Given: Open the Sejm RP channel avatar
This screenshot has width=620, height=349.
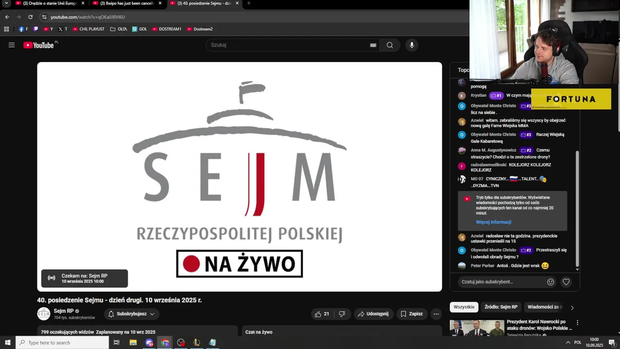Looking at the screenshot, I should click(44, 314).
